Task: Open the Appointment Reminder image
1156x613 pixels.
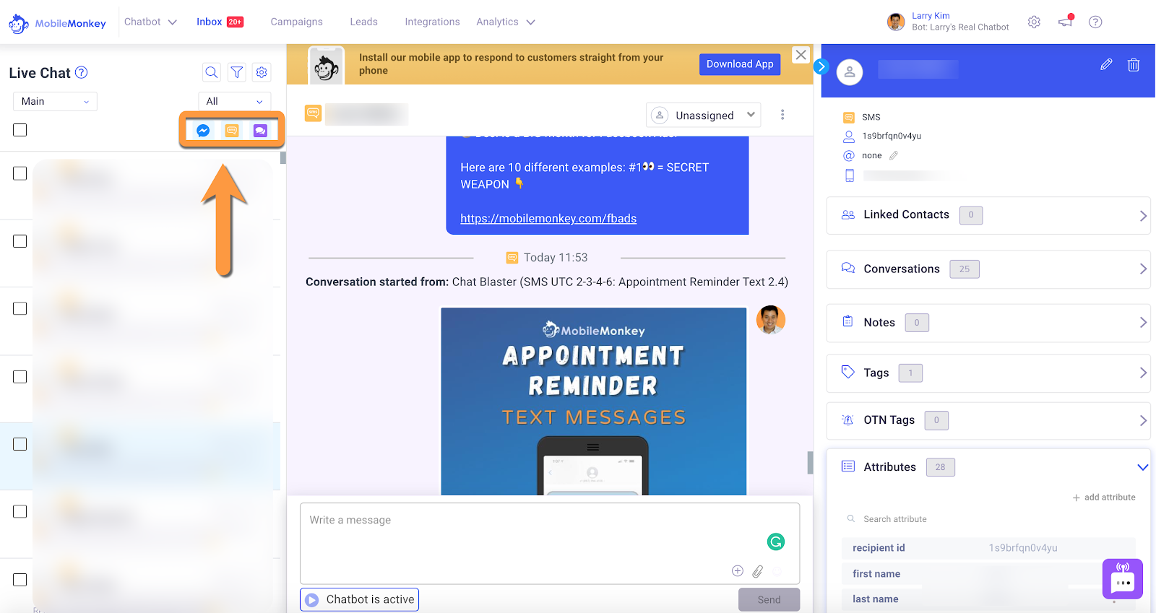Action: [x=594, y=401]
